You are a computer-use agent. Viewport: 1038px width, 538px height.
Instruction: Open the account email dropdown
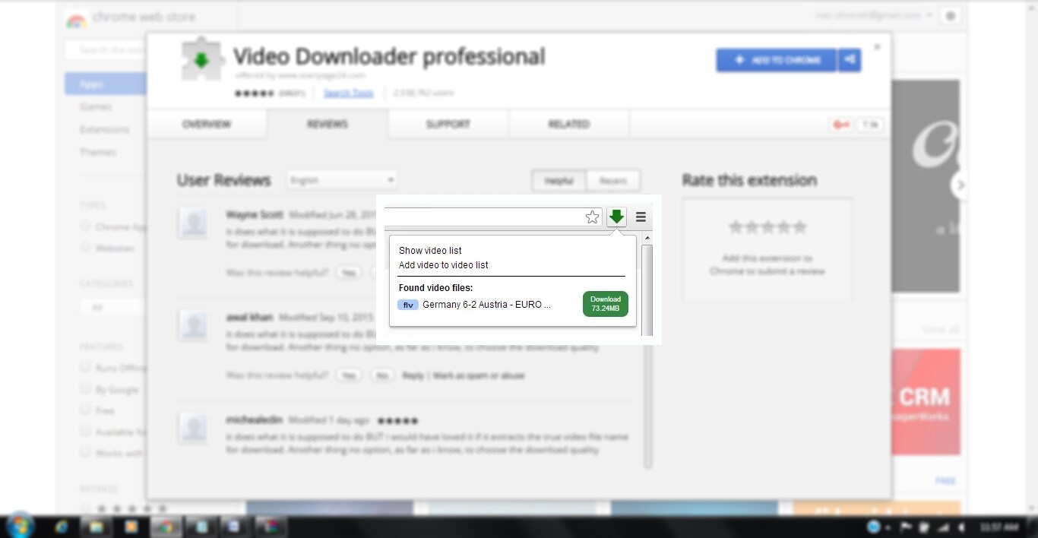pyautogui.click(x=875, y=16)
